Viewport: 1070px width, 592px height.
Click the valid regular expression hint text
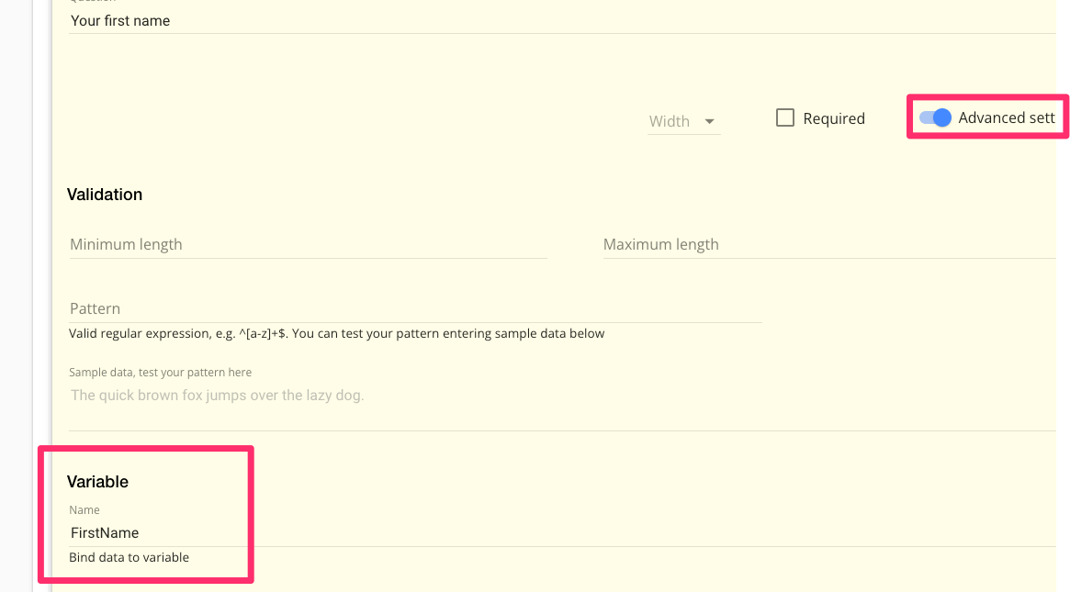coord(336,333)
